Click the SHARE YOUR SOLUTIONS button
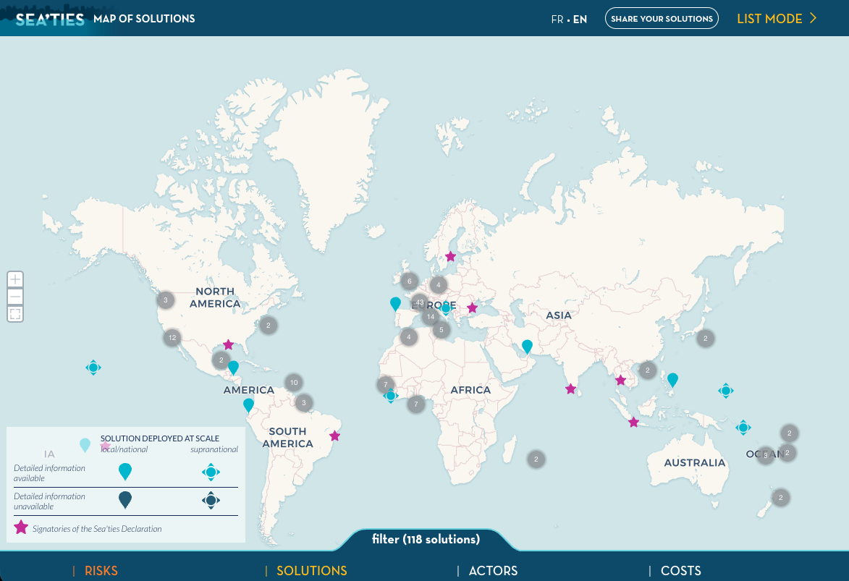The width and height of the screenshot is (849, 581). 662,18
